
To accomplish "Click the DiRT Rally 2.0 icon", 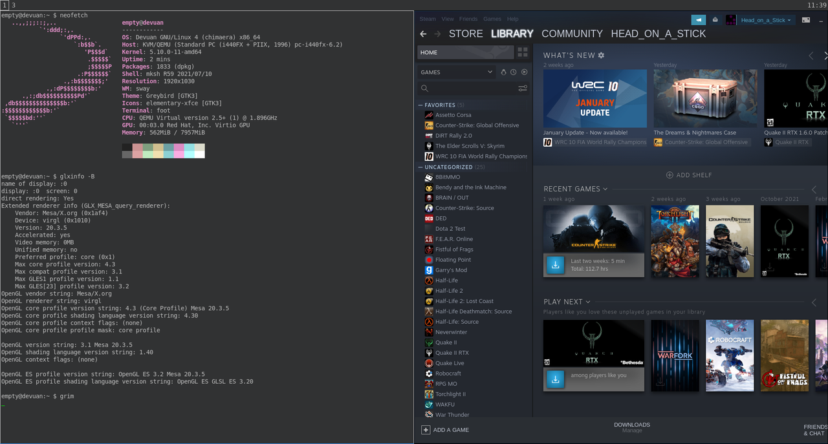I will [429, 136].
